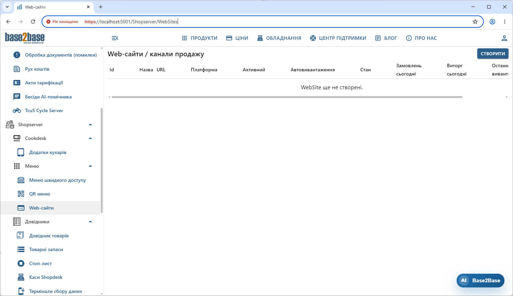
Task: Open a new browser tab
Action: point(101,7)
